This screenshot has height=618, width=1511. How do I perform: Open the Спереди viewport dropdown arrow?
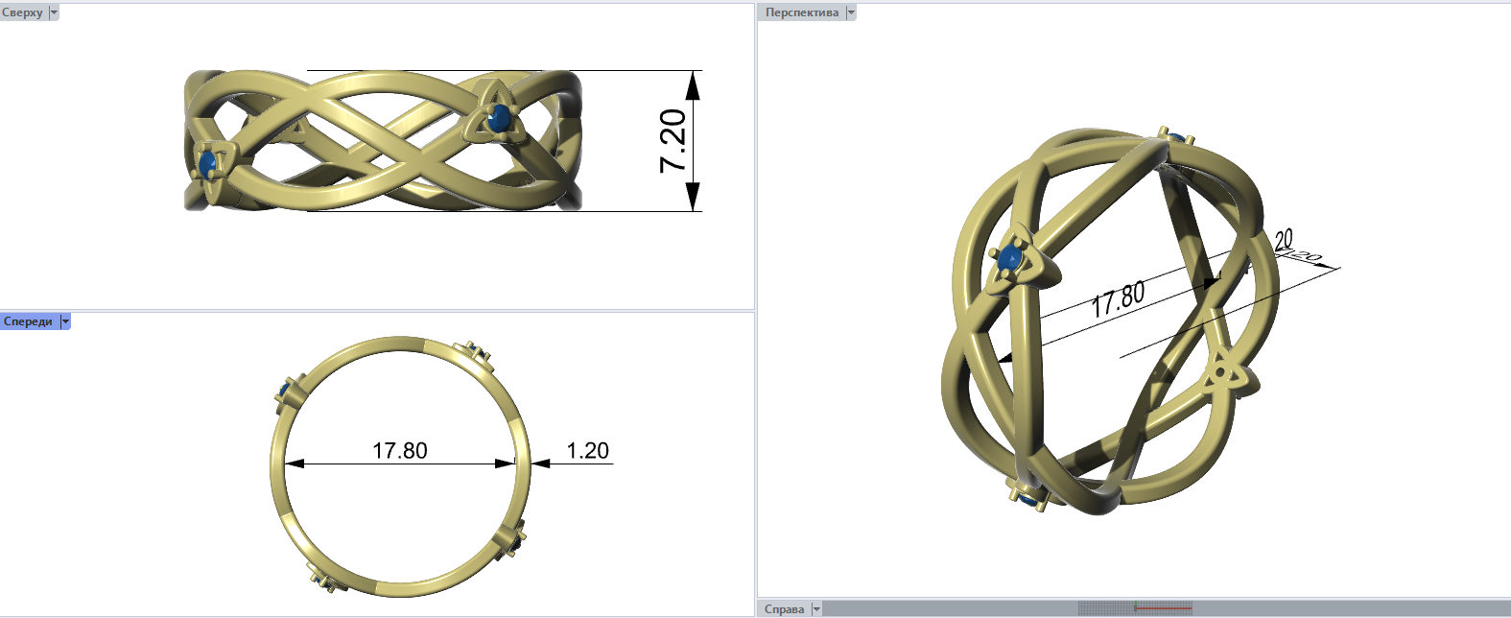(65, 321)
